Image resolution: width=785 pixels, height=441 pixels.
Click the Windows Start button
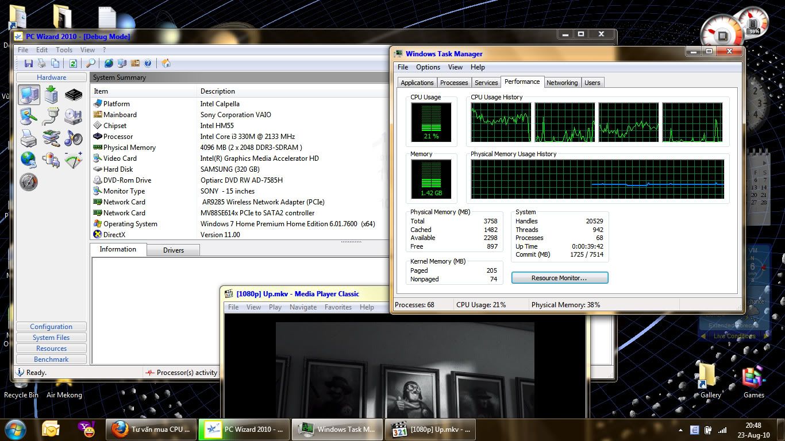point(16,429)
